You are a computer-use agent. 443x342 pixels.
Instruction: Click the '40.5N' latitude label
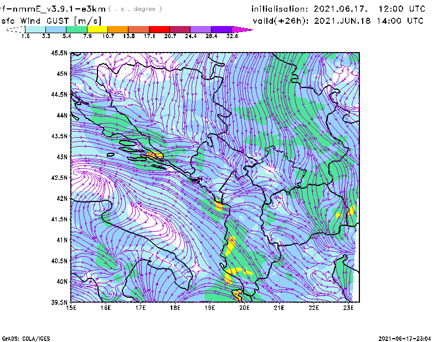(59, 261)
